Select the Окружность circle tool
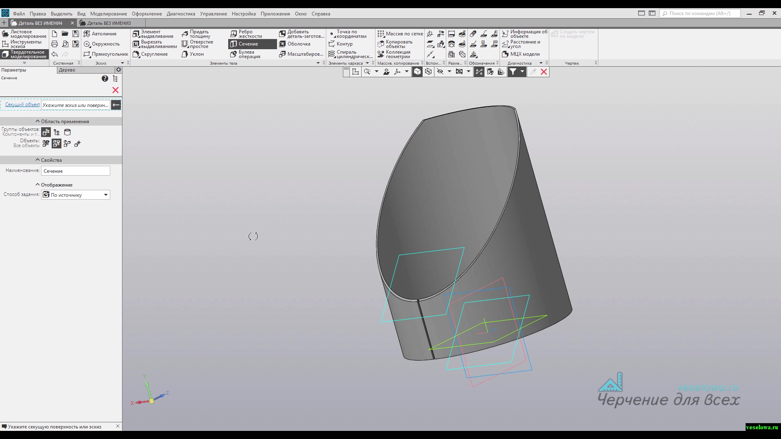Image resolution: width=781 pixels, height=439 pixels. 102,44
